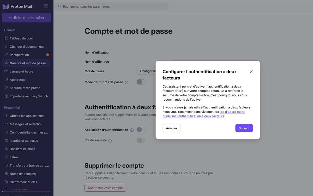Toggle the Mode deux mots de passe switch

click(141, 82)
